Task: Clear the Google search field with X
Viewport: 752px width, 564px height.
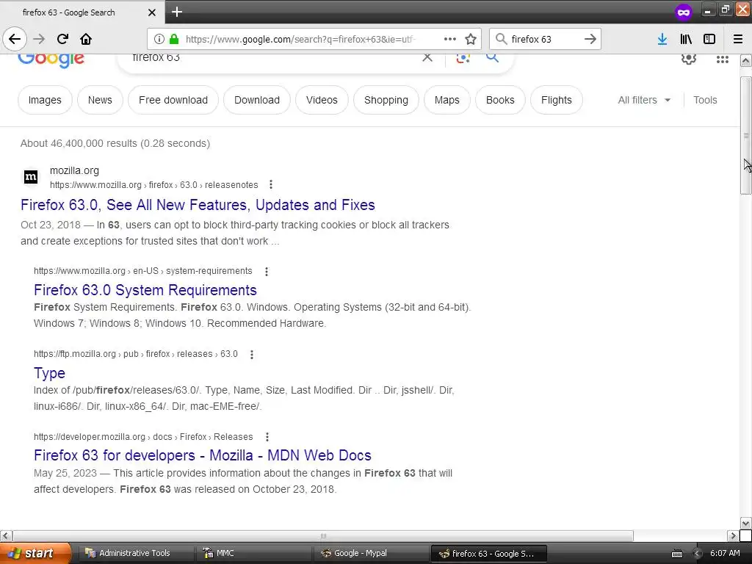Action: click(427, 57)
